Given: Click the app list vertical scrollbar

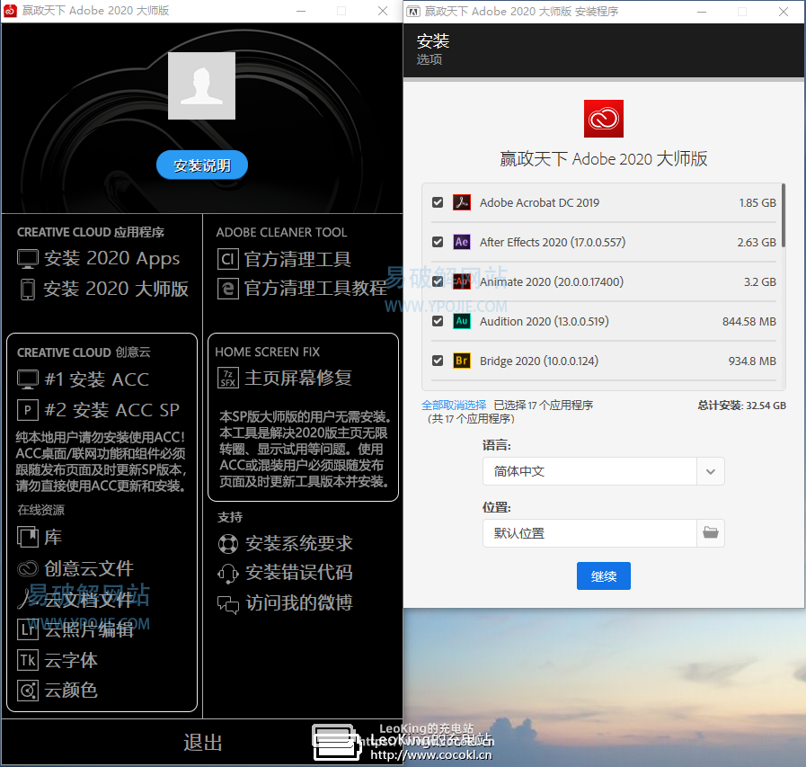Looking at the screenshot, I should [784, 215].
